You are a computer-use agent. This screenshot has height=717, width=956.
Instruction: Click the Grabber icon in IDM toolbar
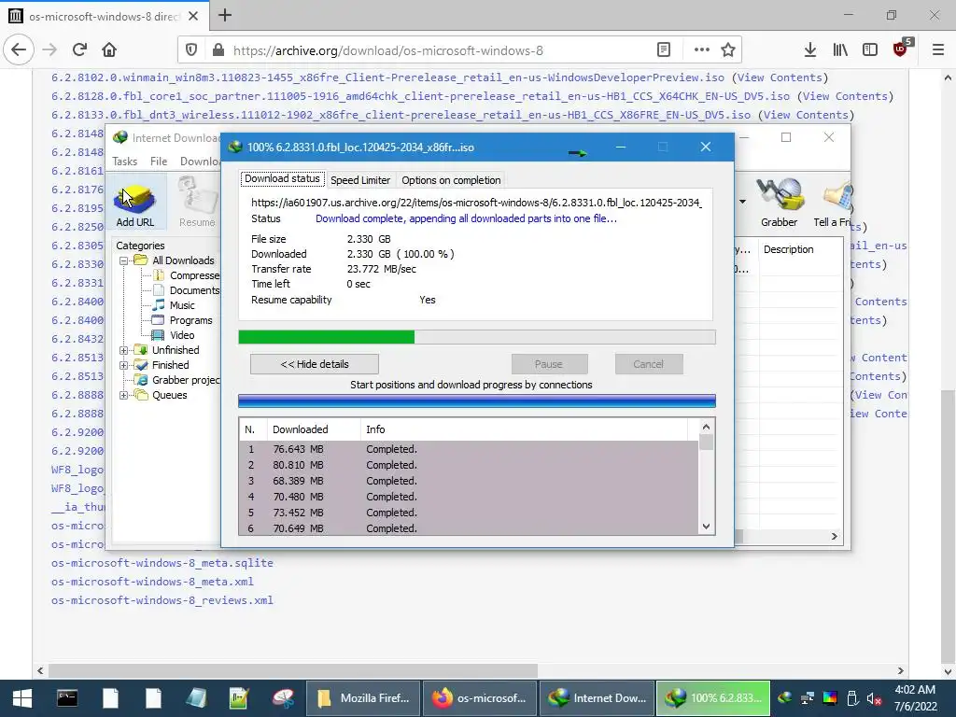pos(779,202)
